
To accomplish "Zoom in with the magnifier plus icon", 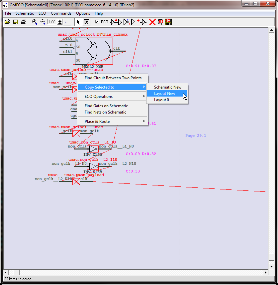I will click(x=35, y=22).
